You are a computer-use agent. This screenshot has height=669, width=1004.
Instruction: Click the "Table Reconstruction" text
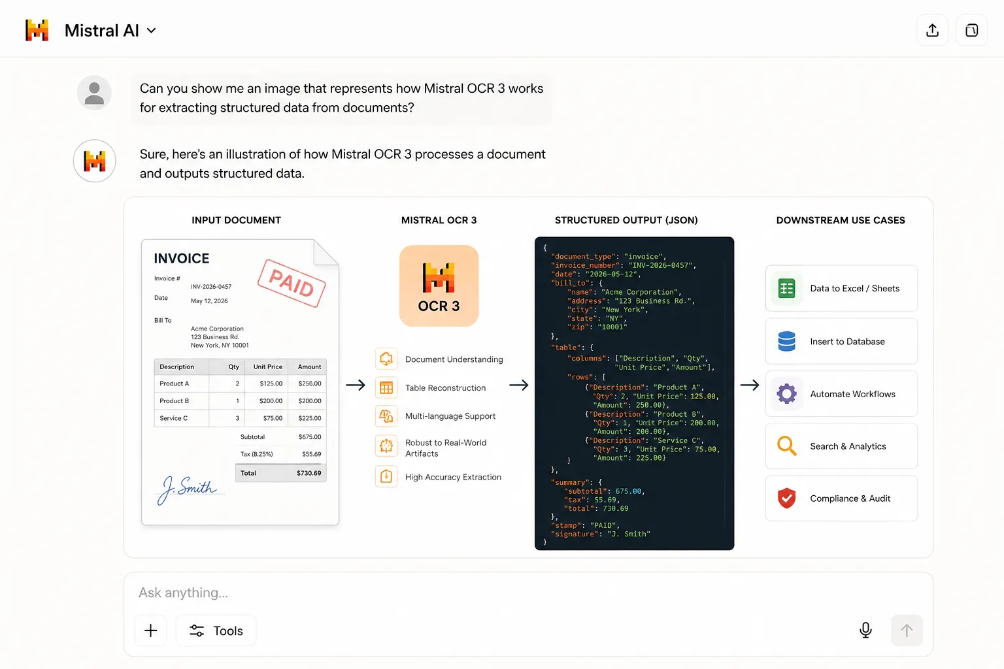446,388
